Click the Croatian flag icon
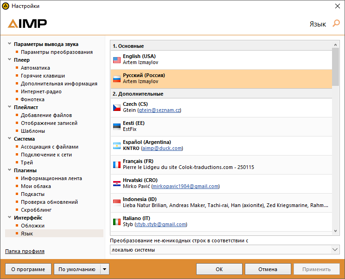This screenshot has width=345, height=279. point(117,183)
